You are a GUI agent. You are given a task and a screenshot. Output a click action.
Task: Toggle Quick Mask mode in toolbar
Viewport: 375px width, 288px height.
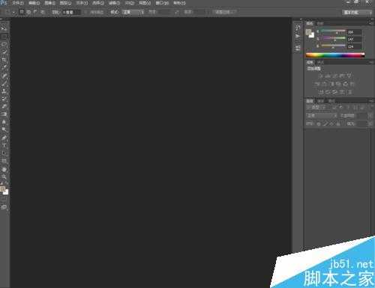point(4,200)
